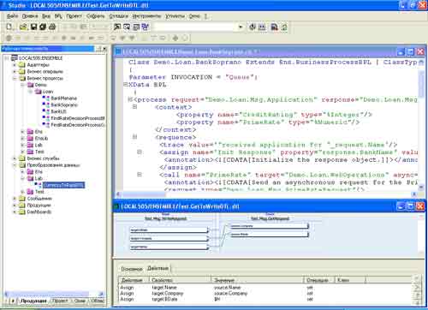Expand the Сообщения folder node
The width and height of the screenshot is (428, 310).
(x=15, y=199)
